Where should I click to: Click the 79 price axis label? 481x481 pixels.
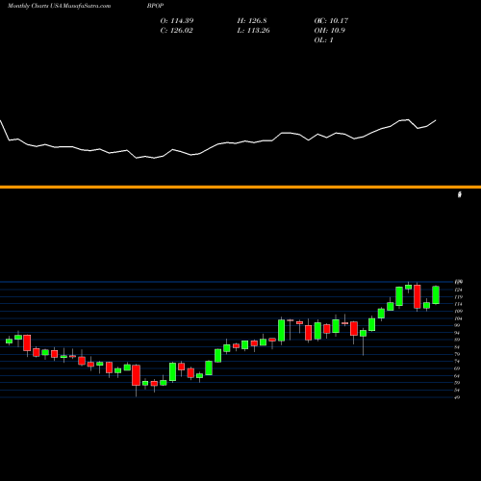[x=457, y=354]
